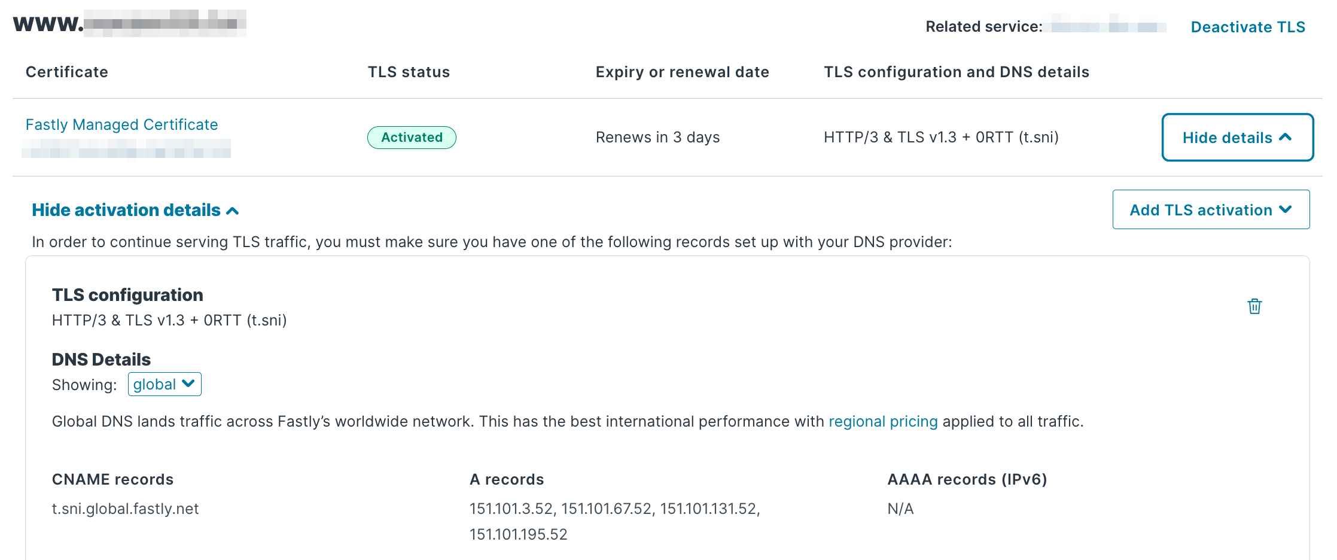
Task: Click the Expiry or renewal date header
Action: click(x=682, y=72)
